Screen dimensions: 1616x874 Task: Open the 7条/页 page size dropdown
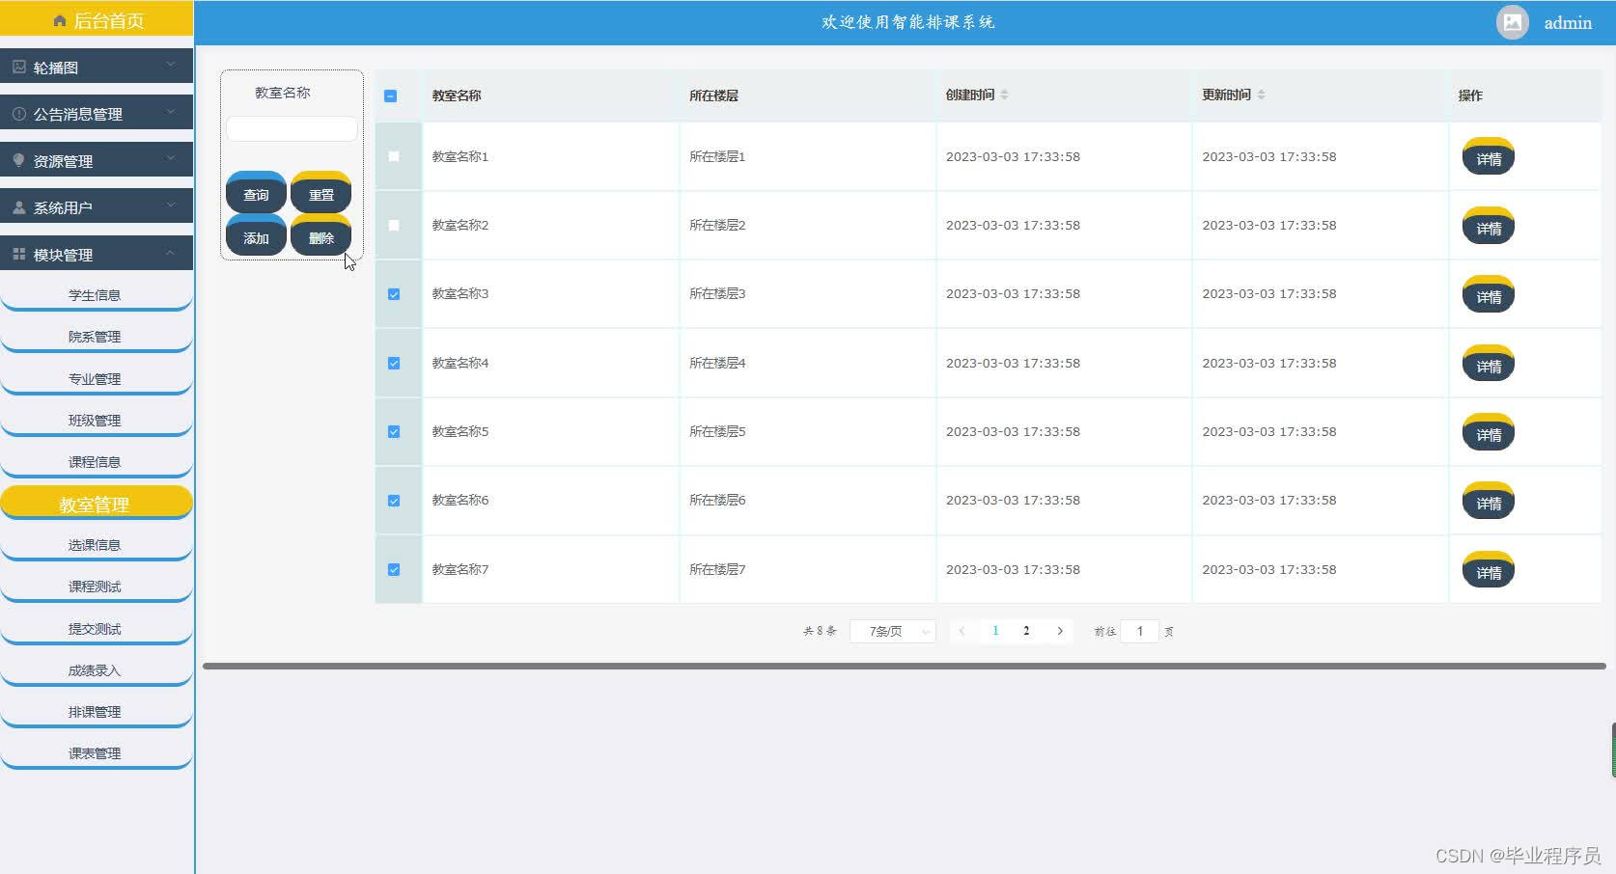893,631
